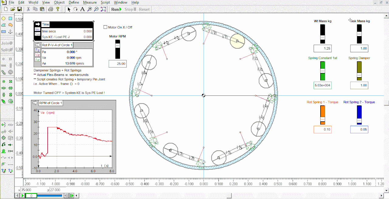Open the Define menu
Viewport: 389px width, 199px height.
pos(74,2)
